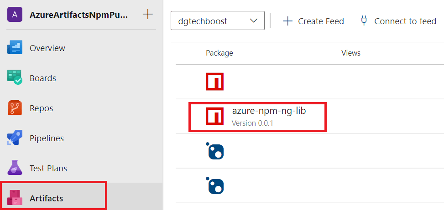The image size is (444, 210).
Task: Click the purple project avatar "A"
Action: click(15, 15)
